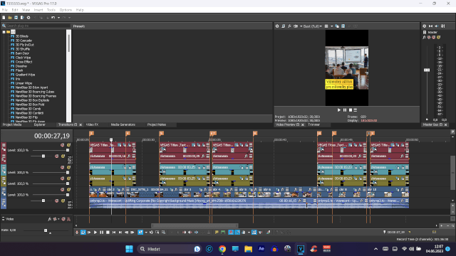Toggle the Master bus mute button
The image size is (456, 256).
point(434,37)
